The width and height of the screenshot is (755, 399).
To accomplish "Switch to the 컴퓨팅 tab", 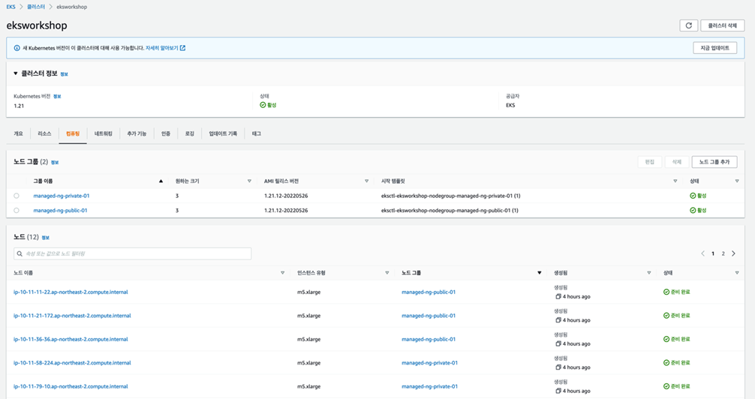I will click(x=73, y=133).
